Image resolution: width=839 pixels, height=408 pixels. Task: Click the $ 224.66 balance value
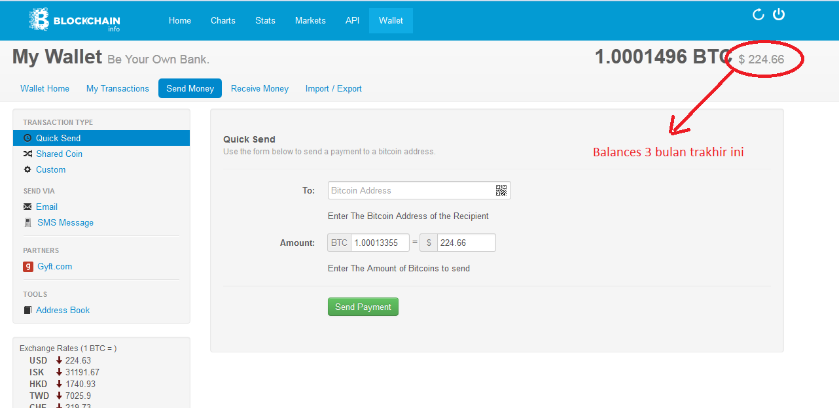tap(761, 59)
